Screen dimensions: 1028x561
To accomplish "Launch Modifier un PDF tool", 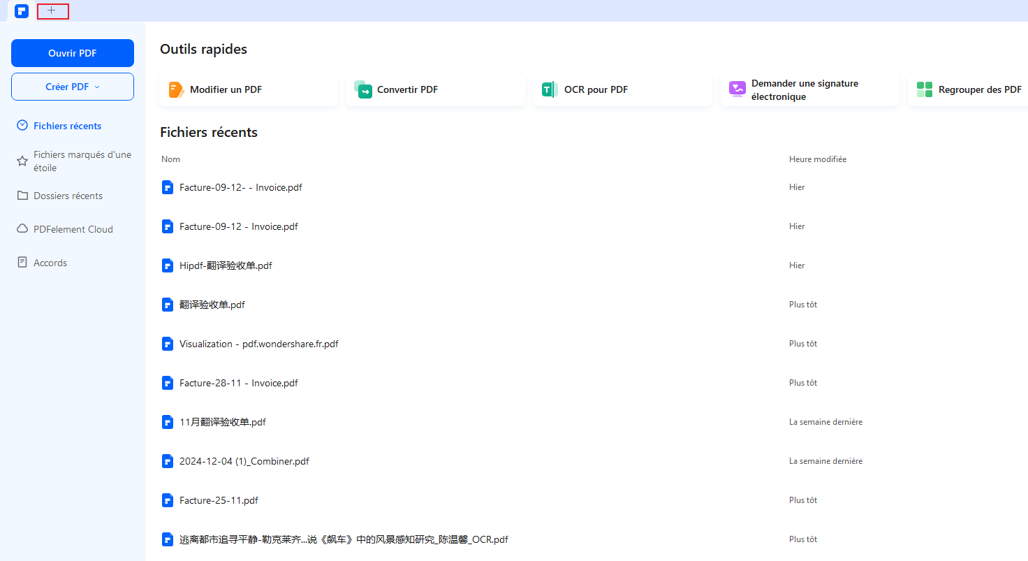I will [x=249, y=89].
